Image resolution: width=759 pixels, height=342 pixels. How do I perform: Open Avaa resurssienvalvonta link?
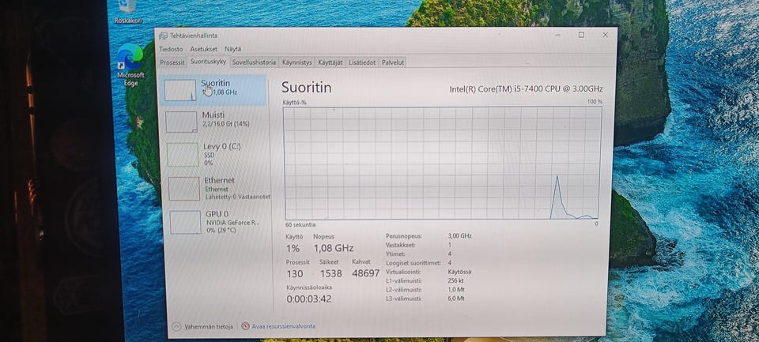pos(283,326)
